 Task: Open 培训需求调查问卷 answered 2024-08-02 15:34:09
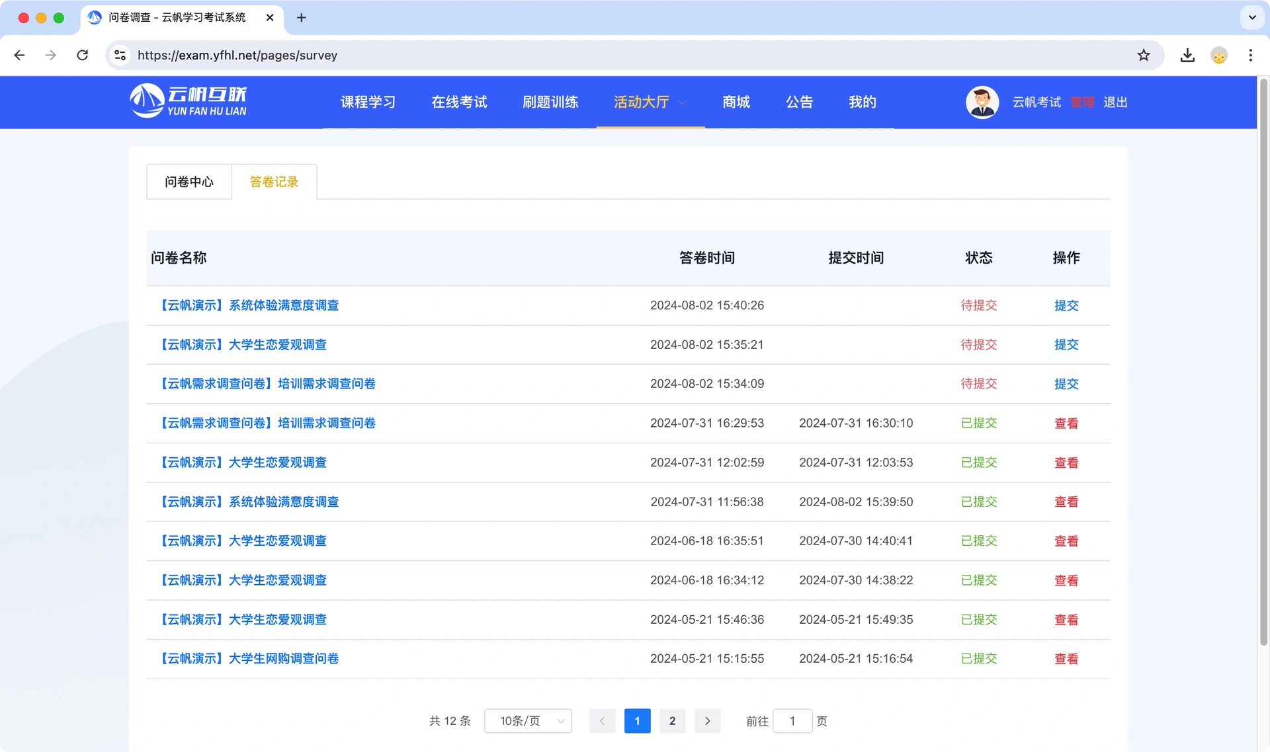(x=267, y=384)
